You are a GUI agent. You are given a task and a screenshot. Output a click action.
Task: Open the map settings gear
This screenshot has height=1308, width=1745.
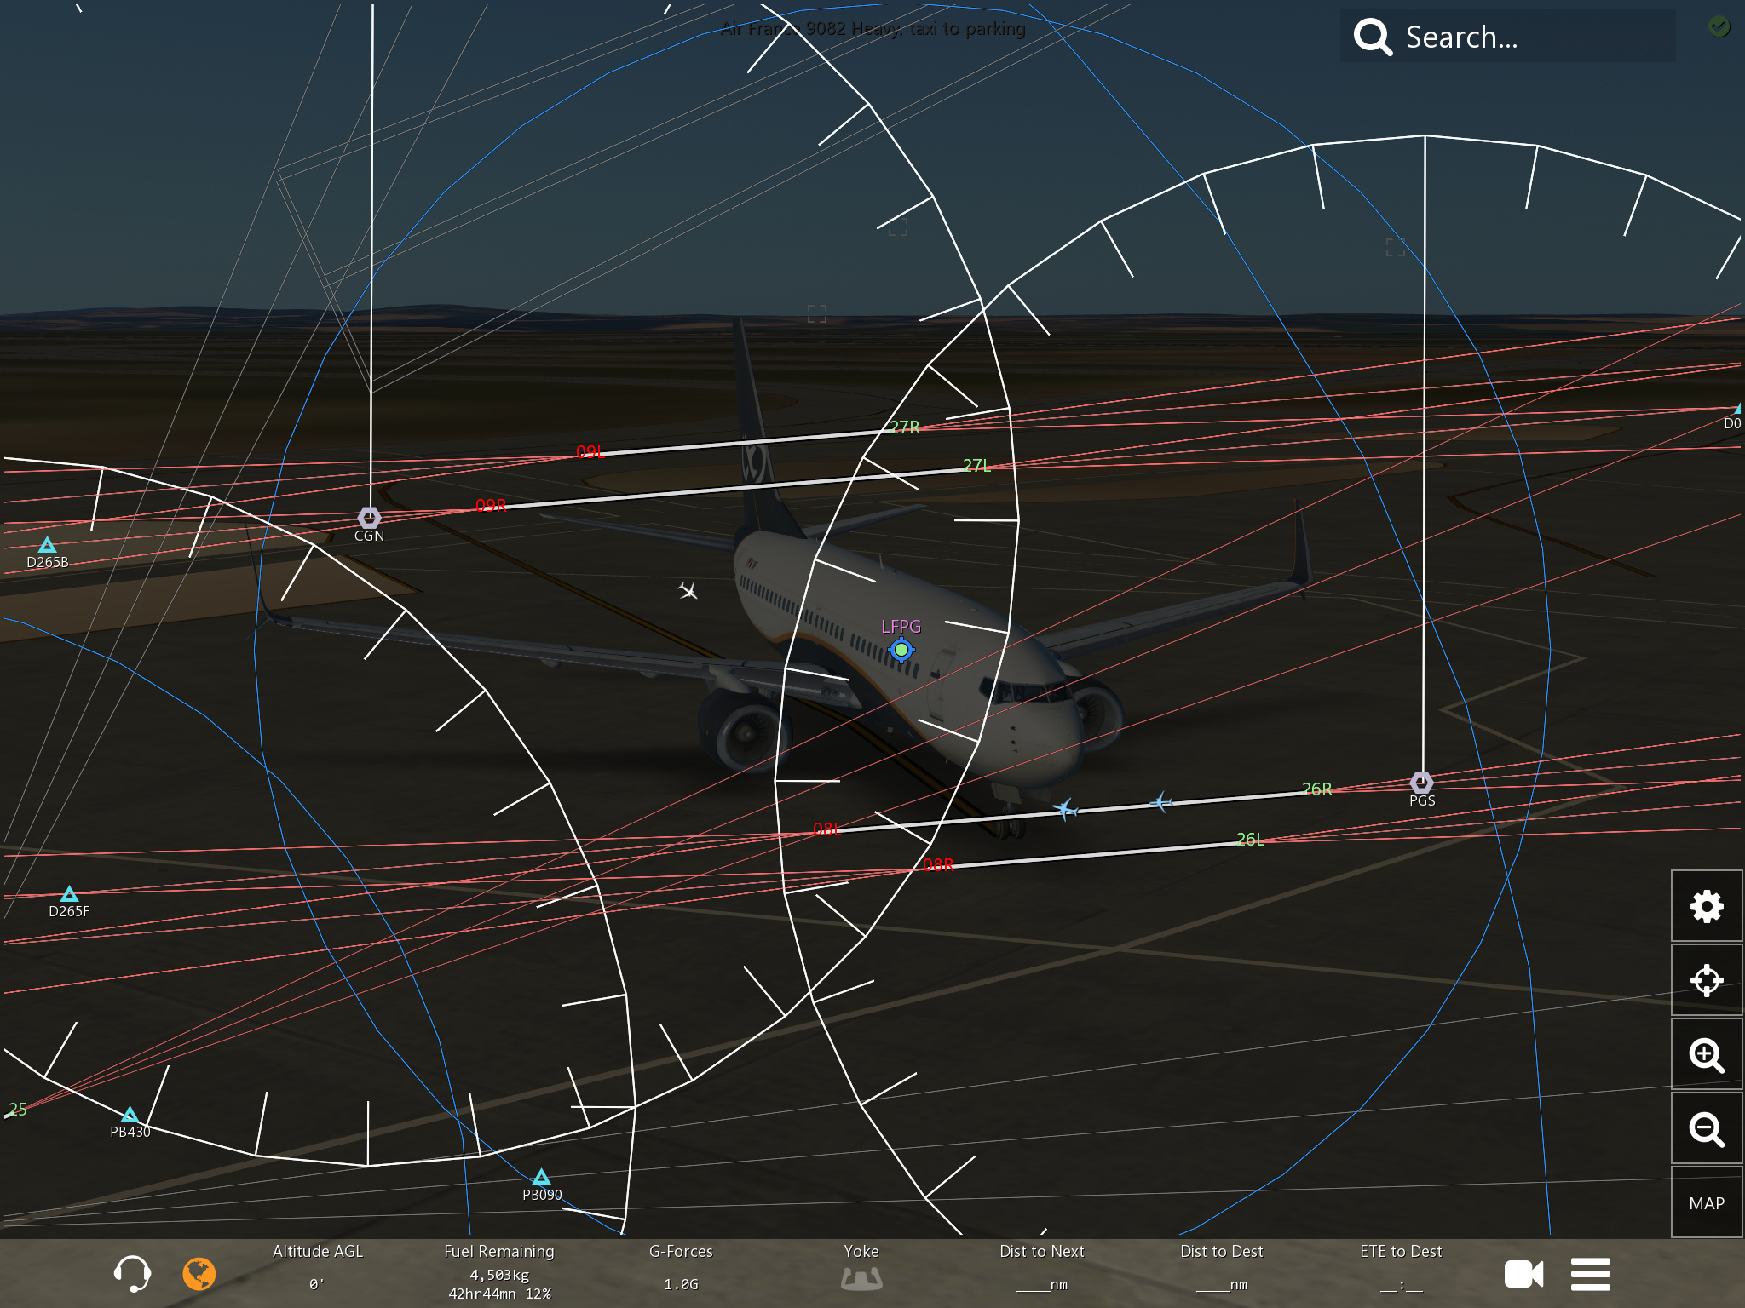pyautogui.click(x=1706, y=906)
